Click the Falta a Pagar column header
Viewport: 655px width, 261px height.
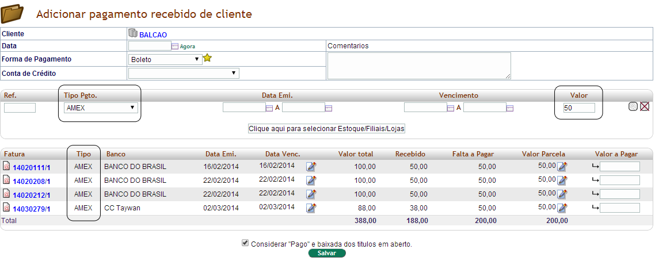[x=473, y=154]
